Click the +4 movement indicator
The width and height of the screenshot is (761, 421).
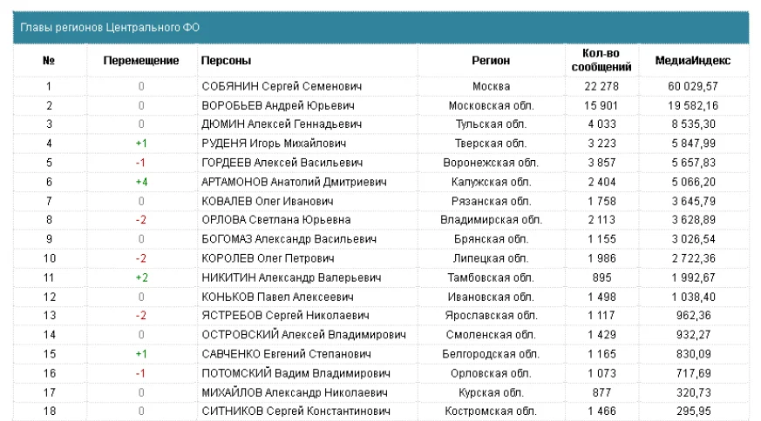coord(141,182)
